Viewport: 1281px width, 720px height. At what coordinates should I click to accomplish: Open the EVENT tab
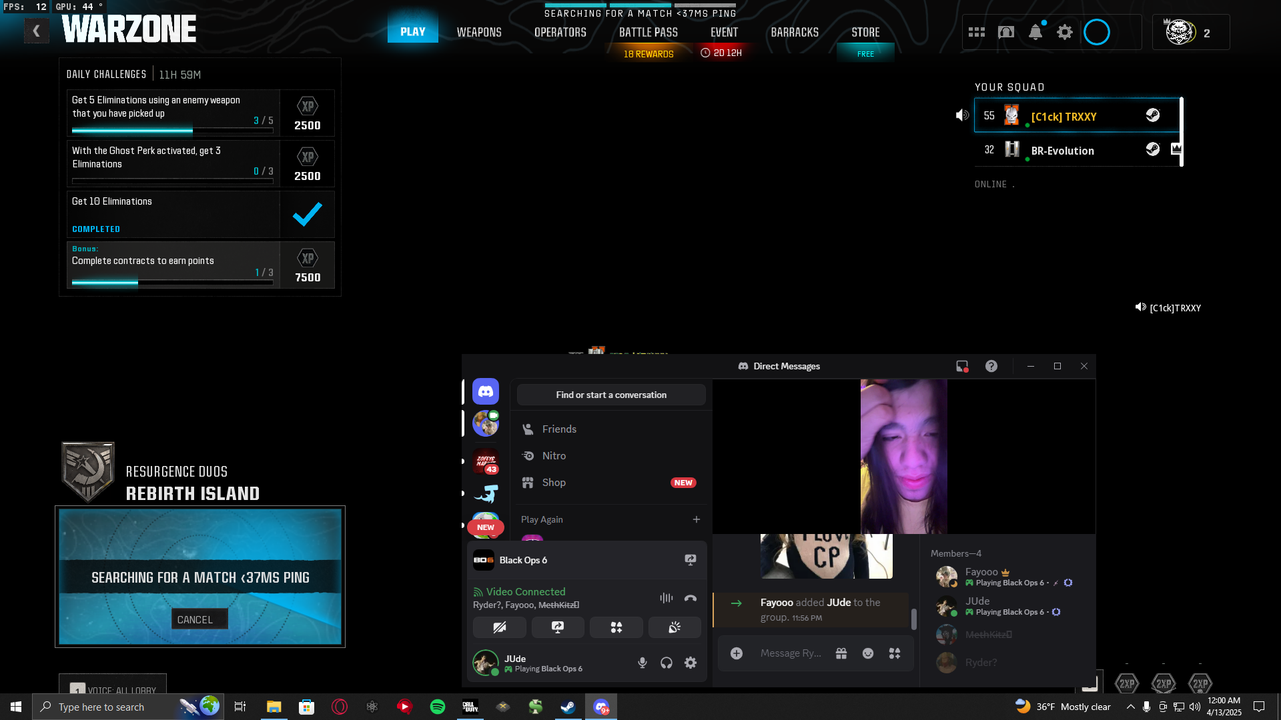tap(725, 32)
